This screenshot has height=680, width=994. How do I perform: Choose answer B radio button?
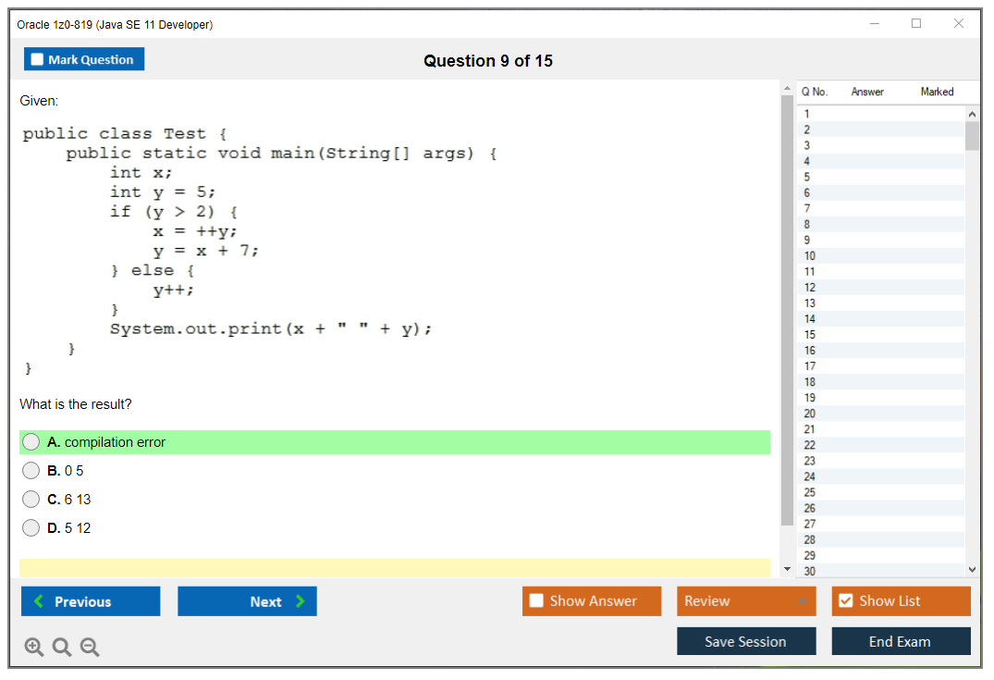pyautogui.click(x=31, y=471)
